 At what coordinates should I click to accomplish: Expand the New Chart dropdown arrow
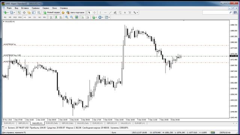8,12
